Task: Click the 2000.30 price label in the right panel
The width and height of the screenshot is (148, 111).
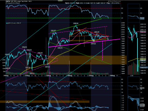Action: pyautogui.click(x=143, y=24)
